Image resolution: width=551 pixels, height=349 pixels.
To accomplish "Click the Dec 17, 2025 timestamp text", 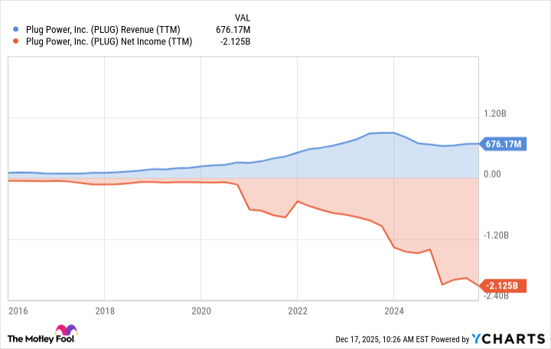I will 375,339.
